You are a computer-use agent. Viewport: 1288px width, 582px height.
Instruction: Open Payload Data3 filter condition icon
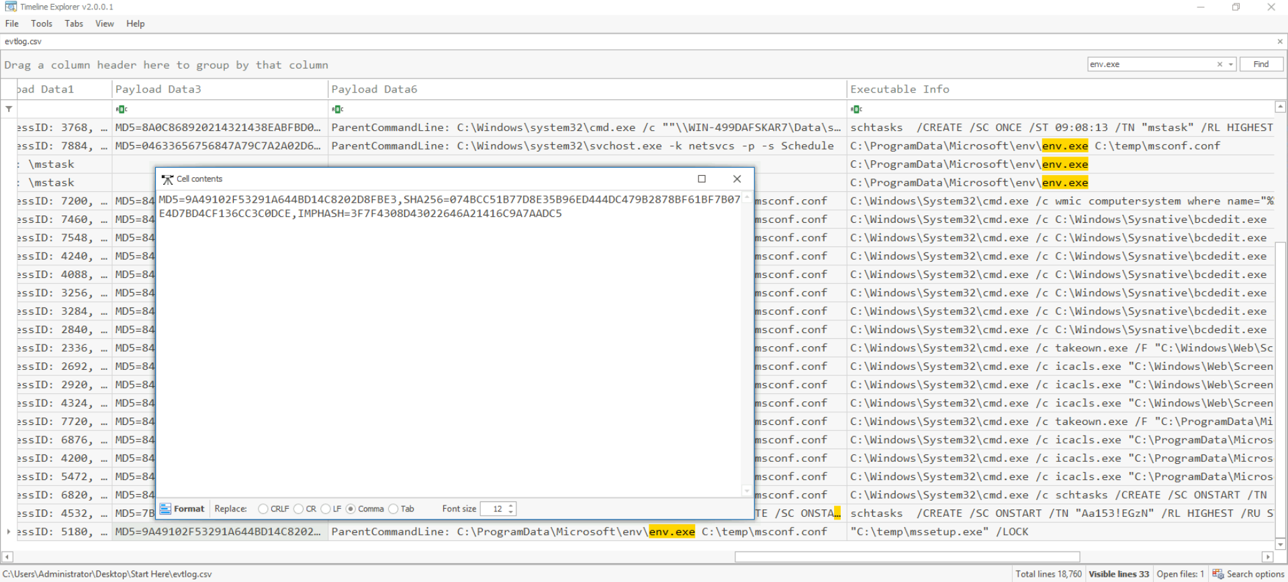pos(121,109)
